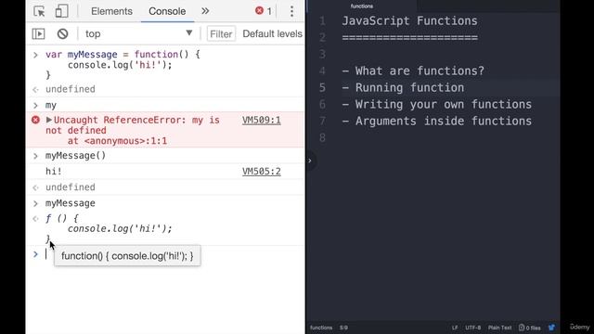Select the 'hi!' console output
This screenshot has height=334, width=594.
click(54, 171)
